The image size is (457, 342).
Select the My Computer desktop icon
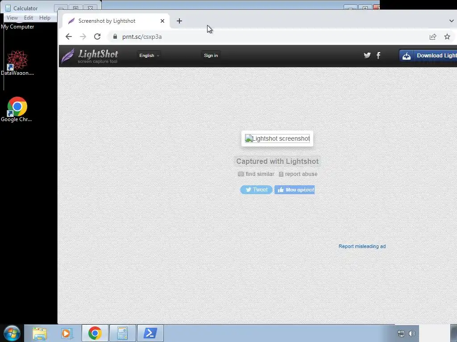click(17, 26)
